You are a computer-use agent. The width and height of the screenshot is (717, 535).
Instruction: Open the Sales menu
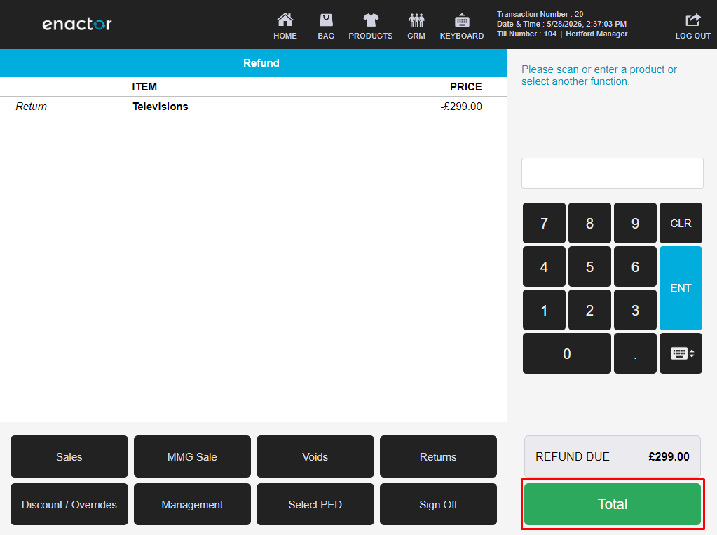69,456
